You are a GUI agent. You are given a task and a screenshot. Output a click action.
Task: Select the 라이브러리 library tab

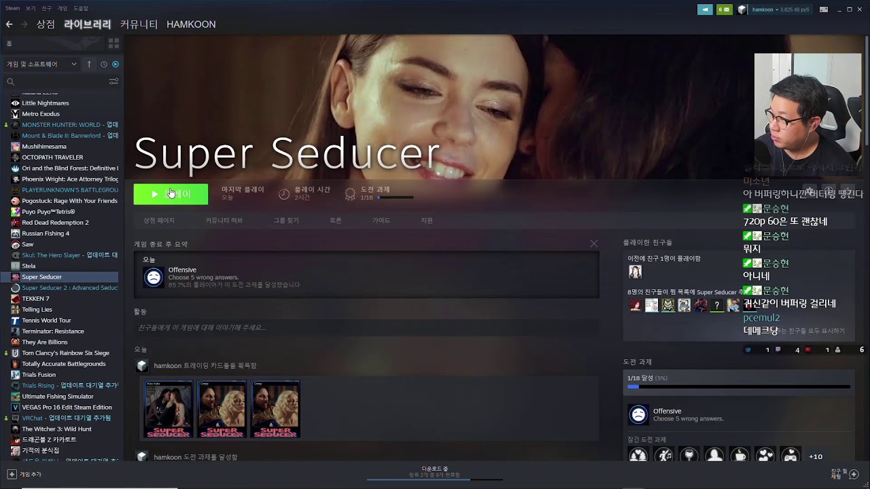pos(87,24)
